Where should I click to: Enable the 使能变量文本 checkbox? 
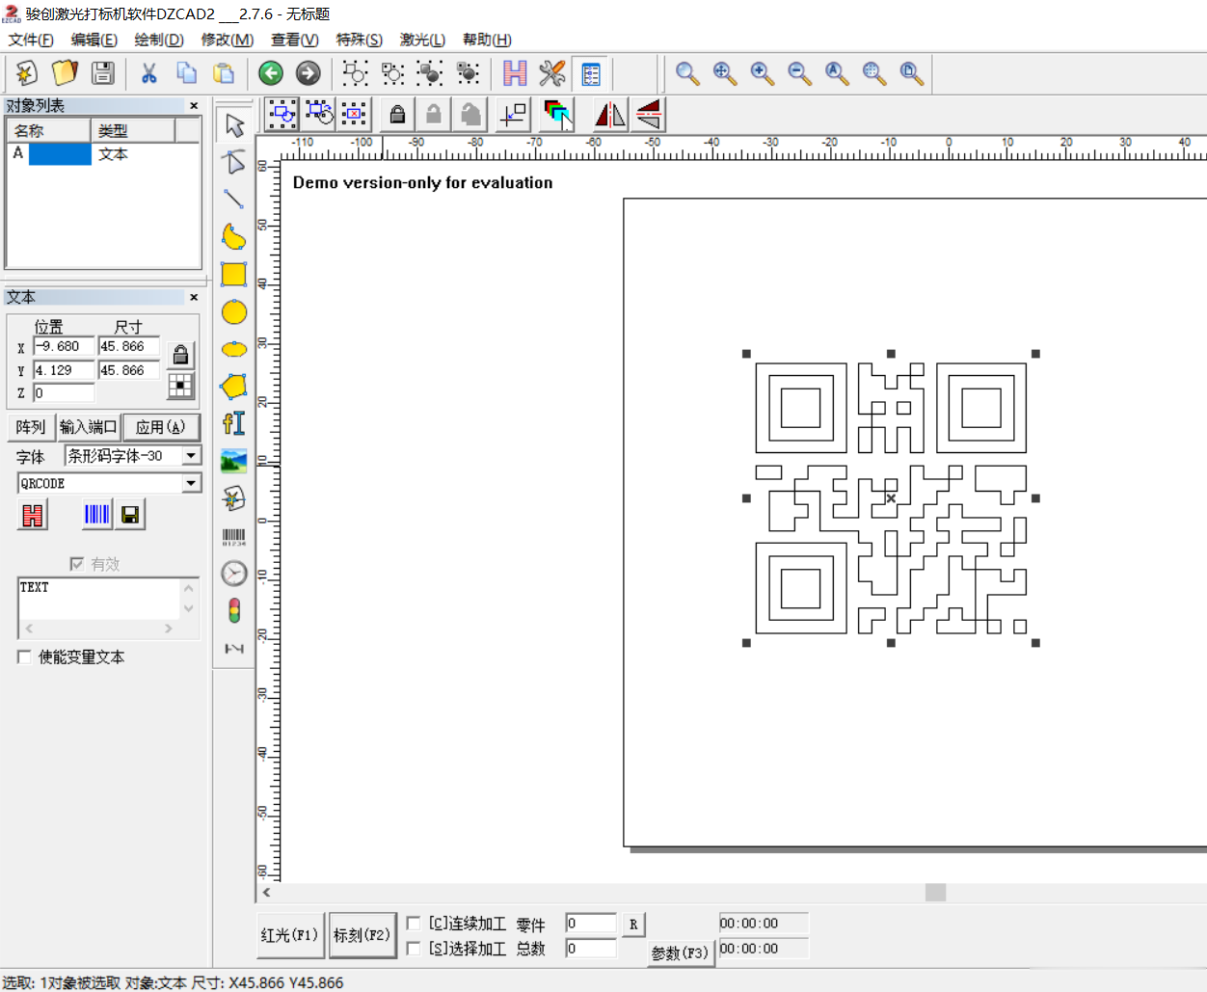point(24,657)
